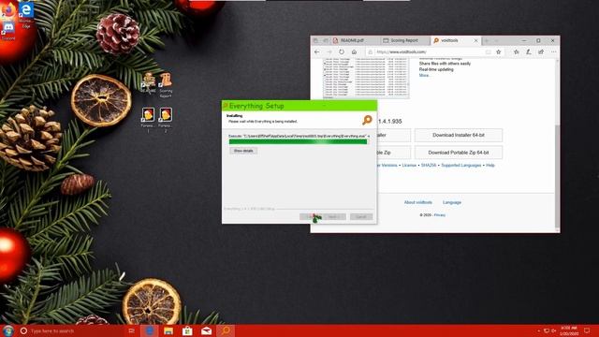
Task: Switch to the README.pdf tab
Action: point(355,40)
